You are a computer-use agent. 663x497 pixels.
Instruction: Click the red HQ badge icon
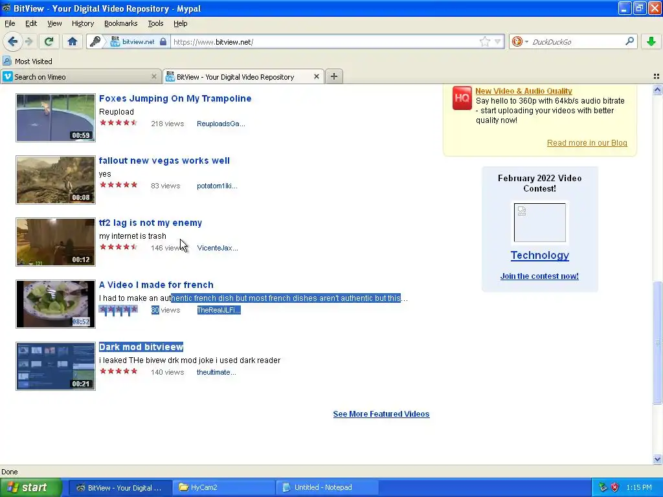click(x=462, y=98)
